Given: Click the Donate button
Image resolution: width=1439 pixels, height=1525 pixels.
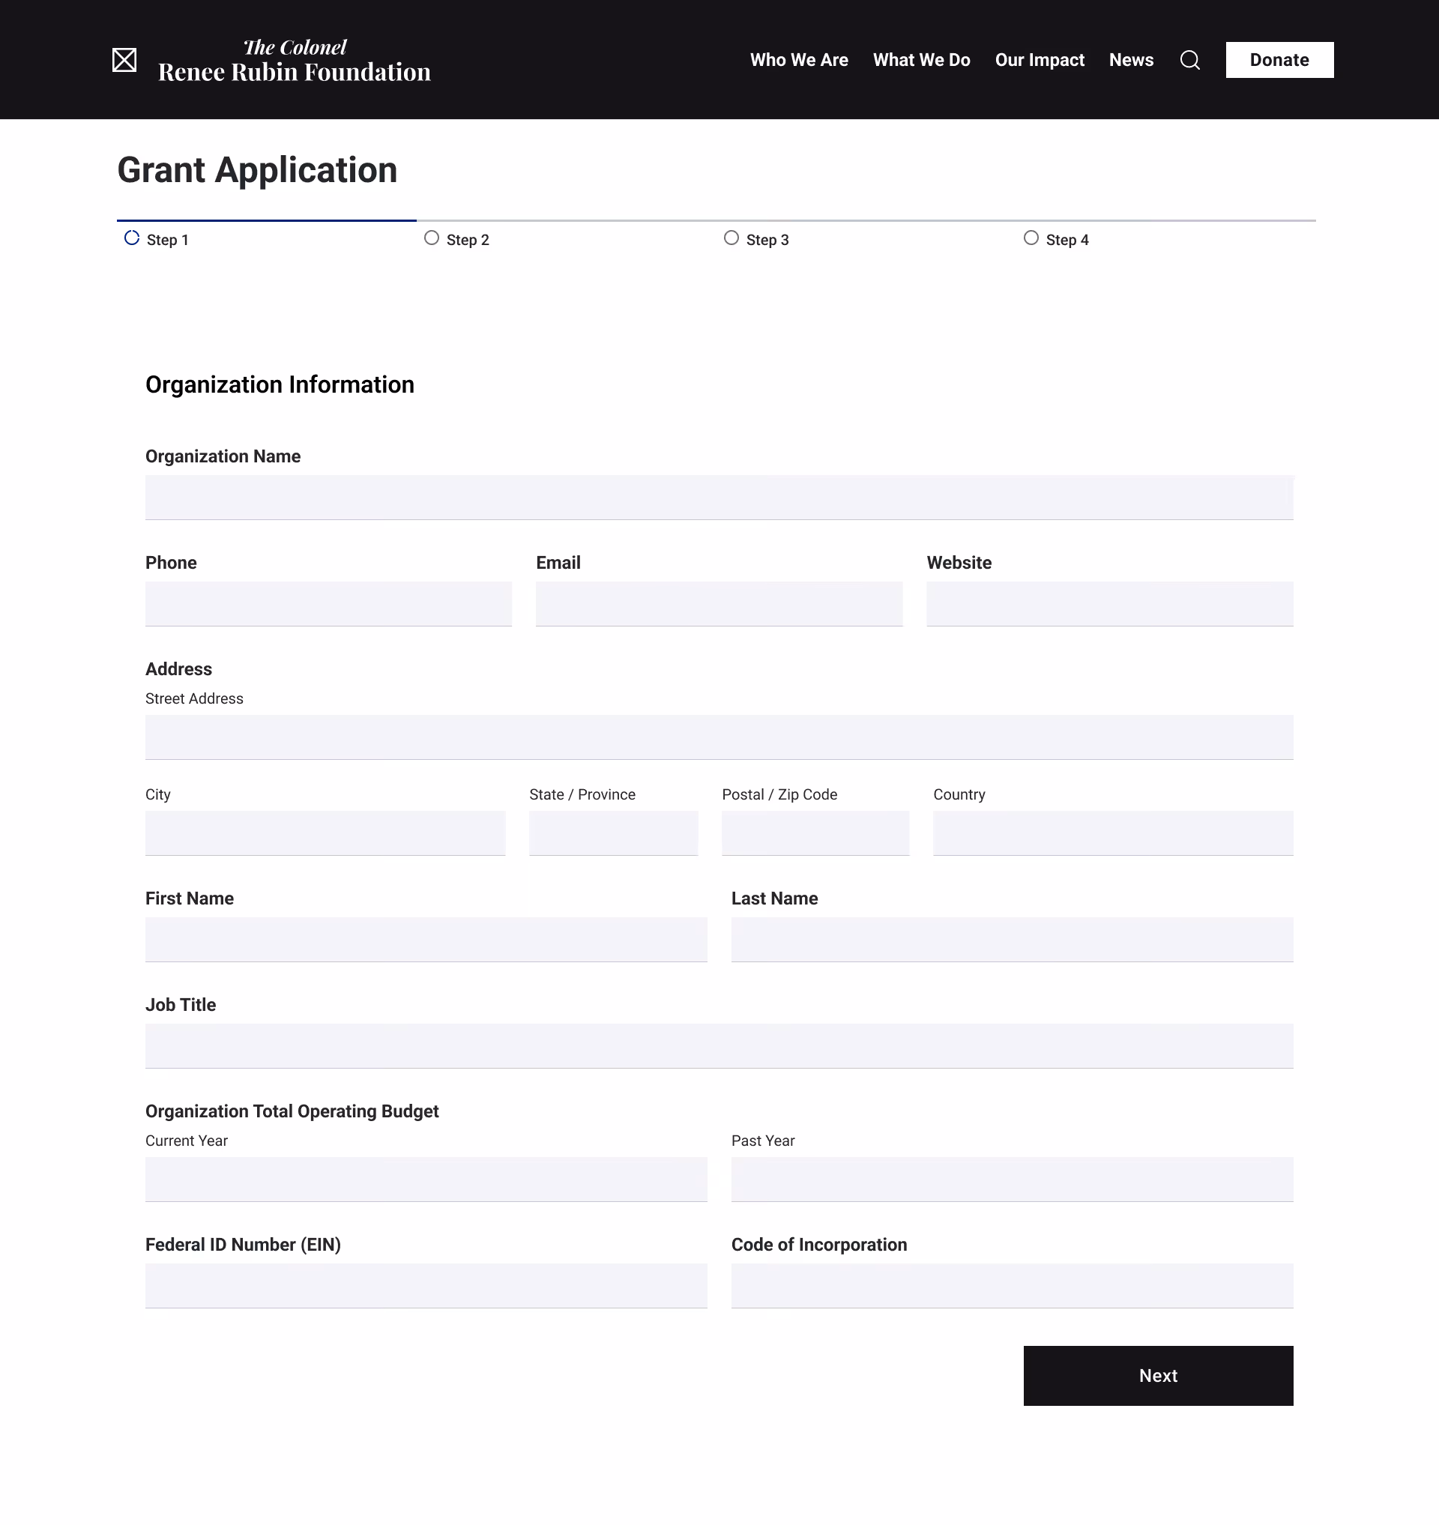Looking at the screenshot, I should click(1279, 60).
